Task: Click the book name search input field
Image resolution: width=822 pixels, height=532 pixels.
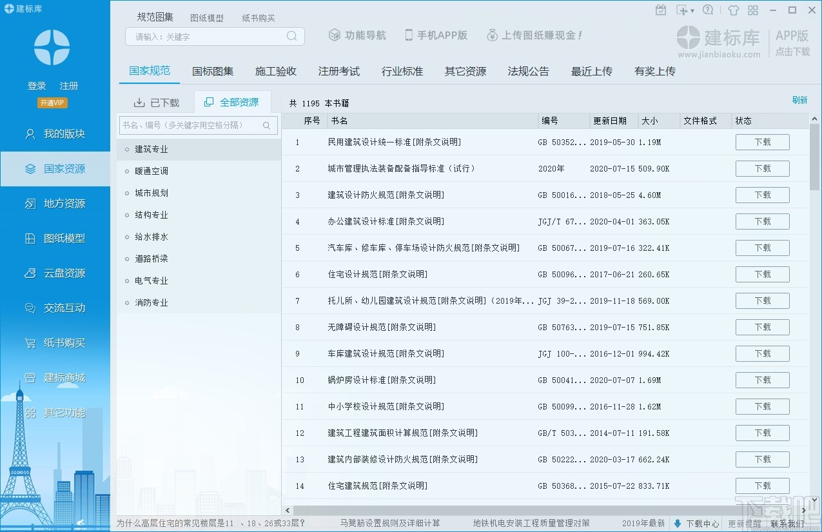Action: click(193, 125)
